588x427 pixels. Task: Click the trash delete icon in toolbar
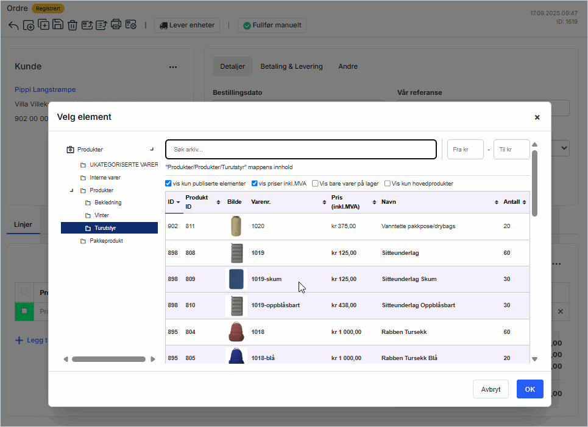pyautogui.click(x=73, y=25)
